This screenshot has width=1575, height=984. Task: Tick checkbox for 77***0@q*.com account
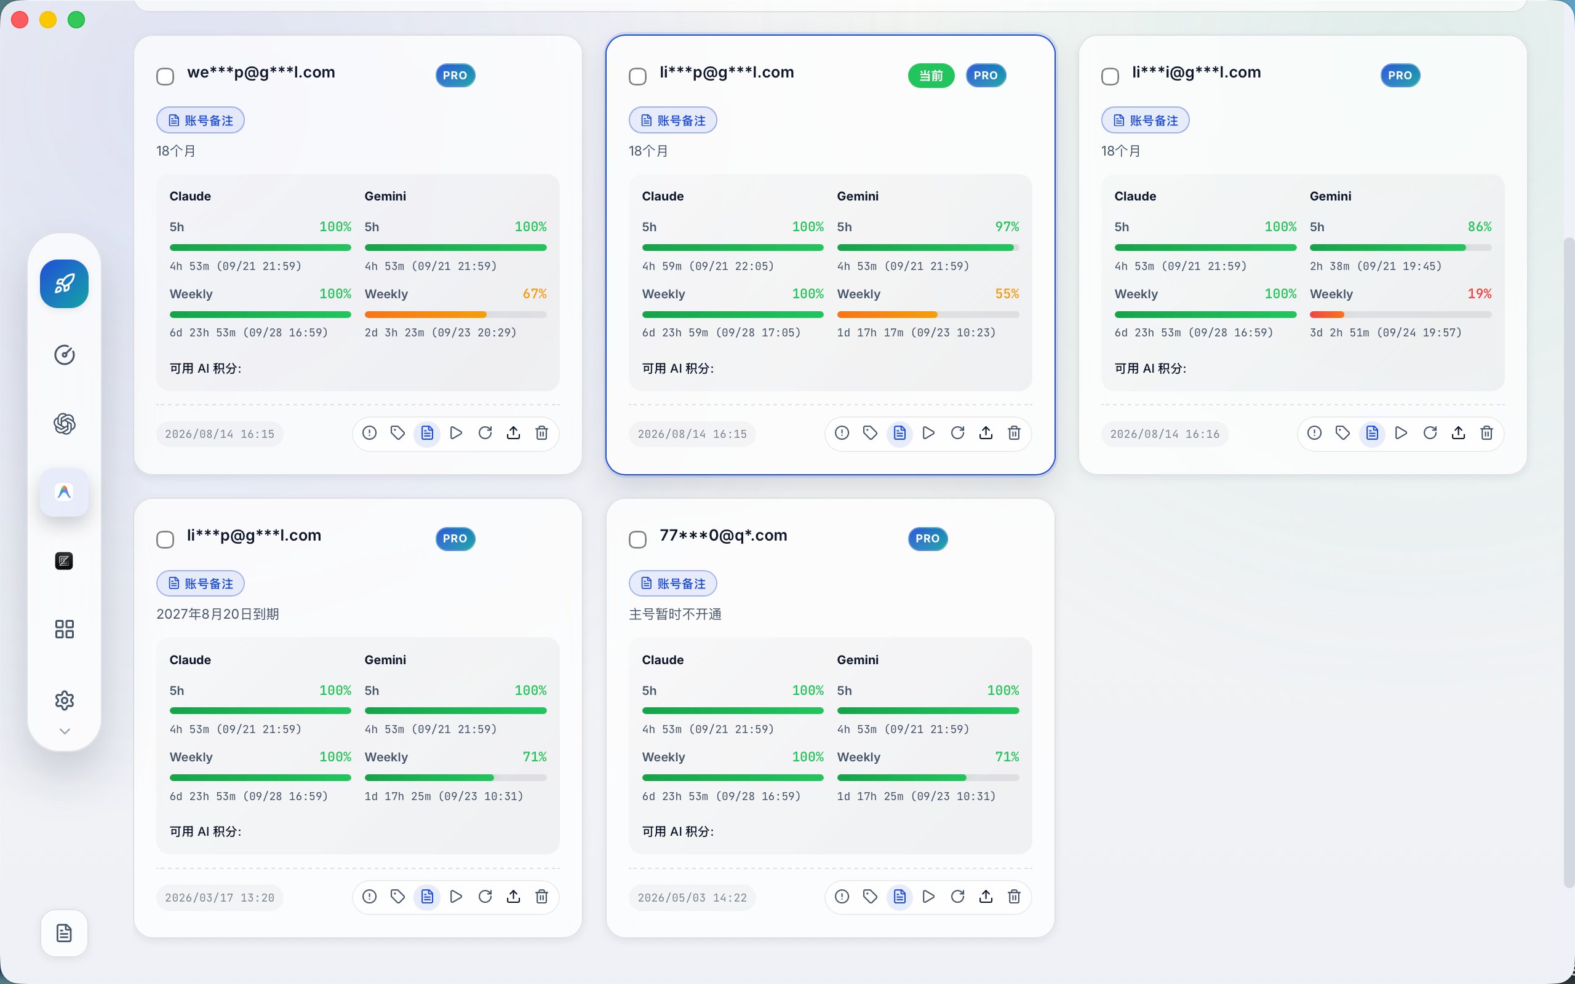pos(638,539)
